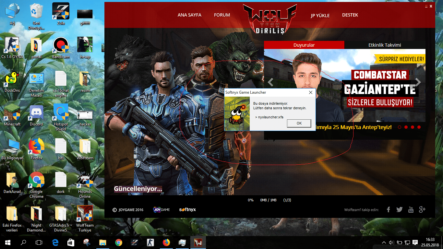This screenshot has width=443, height=249.
Task: Open Wolfteam Twitter page icon
Action: pyautogui.click(x=399, y=209)
